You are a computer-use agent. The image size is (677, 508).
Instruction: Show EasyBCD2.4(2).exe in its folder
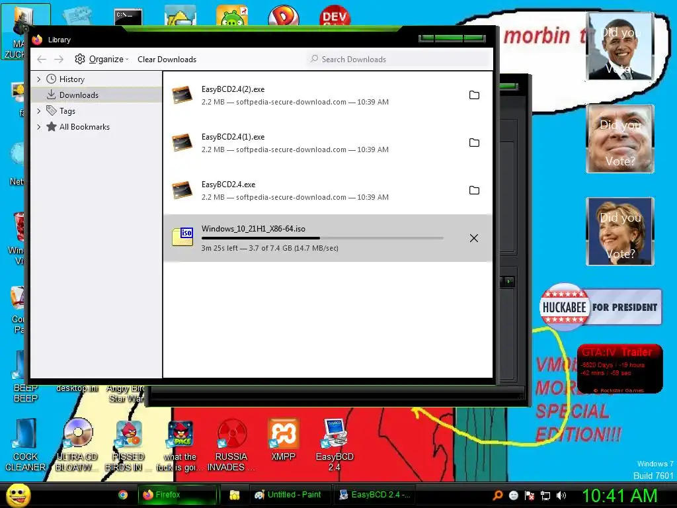474,95
